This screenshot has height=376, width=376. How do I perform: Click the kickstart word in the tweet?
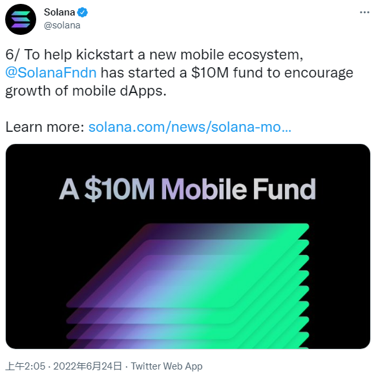(x=105, y=54)
